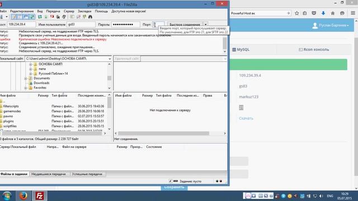This screenshot has height=201, width=358.
Task: Cancel the current operation via red icon
Action: coord(52,17)
